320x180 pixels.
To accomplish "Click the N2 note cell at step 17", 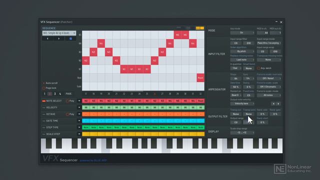I will click(85, 60).
